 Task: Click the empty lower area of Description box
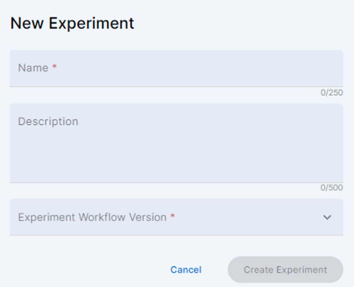176,165
